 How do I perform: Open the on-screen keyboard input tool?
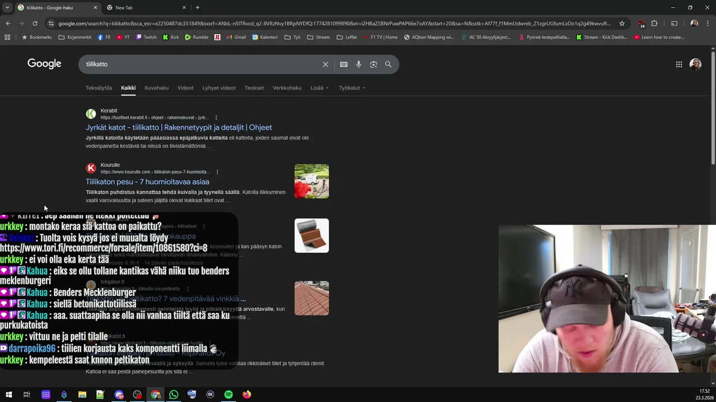coord(344,64)
